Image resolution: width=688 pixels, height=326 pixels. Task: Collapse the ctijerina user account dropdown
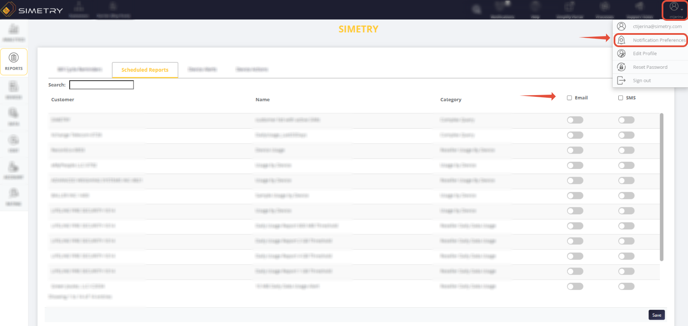[676, 10]
